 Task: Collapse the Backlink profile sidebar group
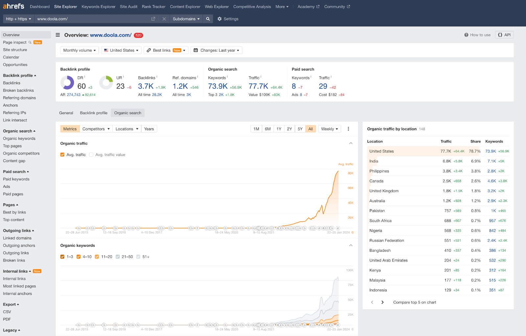[19, 76]
